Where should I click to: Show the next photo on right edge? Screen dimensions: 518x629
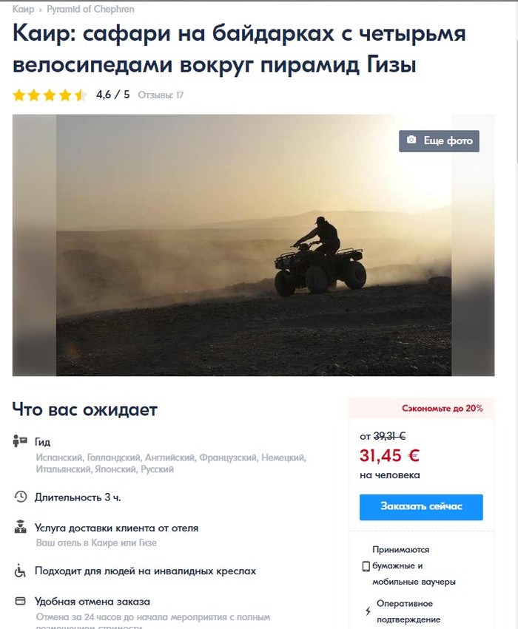473,245
